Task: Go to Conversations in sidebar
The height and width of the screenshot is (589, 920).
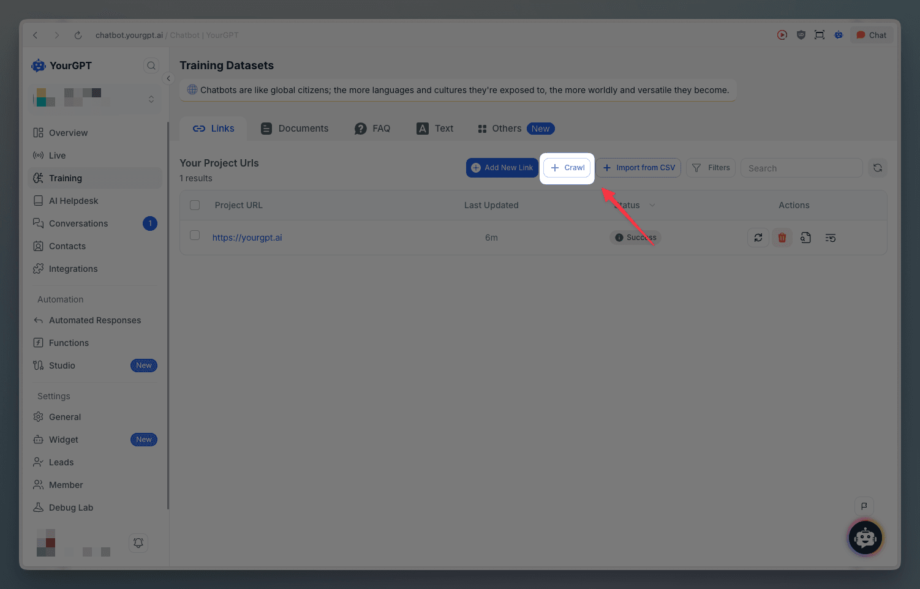Action: [x=78, y=223]
